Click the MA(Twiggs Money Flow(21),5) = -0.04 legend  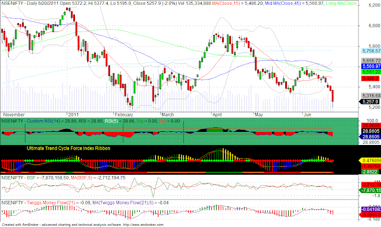click(x=130, y=203)
